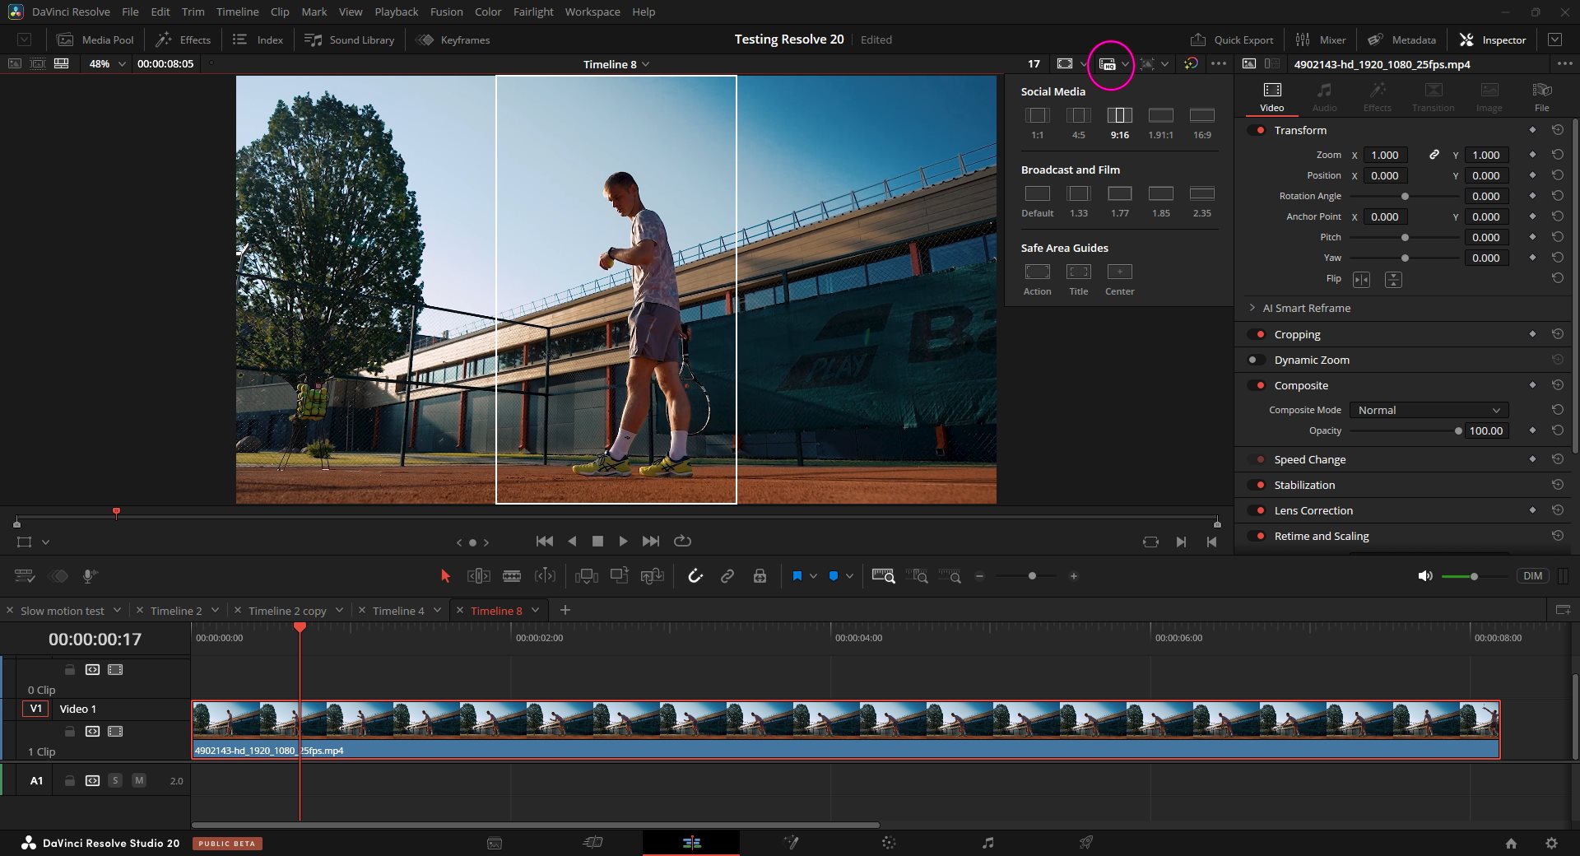
Task: Open project settings gear icon
Action: tap(1551, 843)
